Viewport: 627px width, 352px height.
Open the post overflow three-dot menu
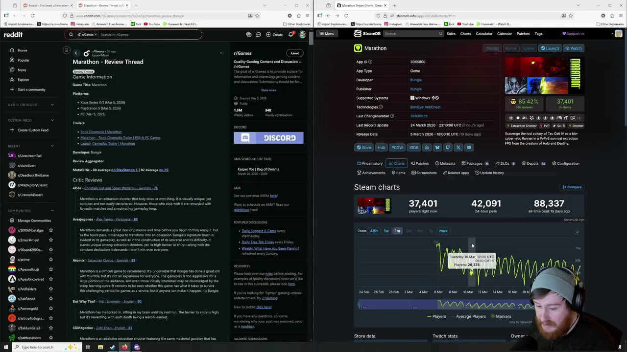[221, 53]
